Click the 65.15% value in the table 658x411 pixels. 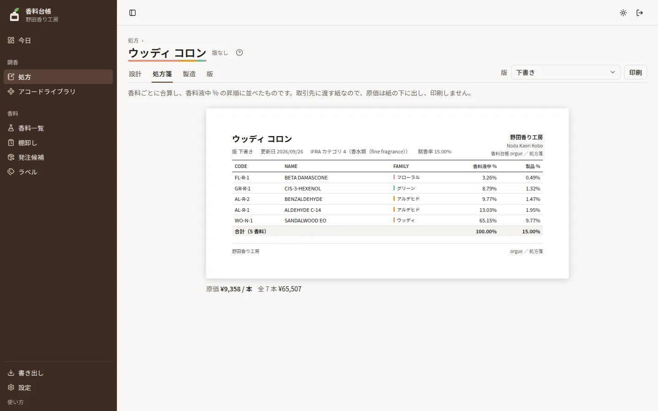(x=488, y=221)
